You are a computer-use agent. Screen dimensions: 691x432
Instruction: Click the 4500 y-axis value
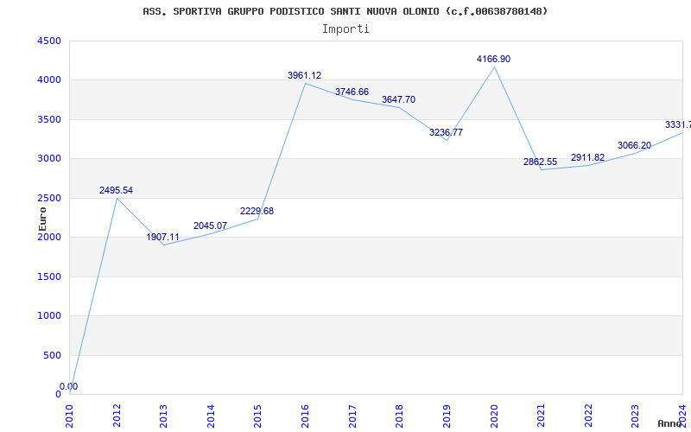click(49, 41)
